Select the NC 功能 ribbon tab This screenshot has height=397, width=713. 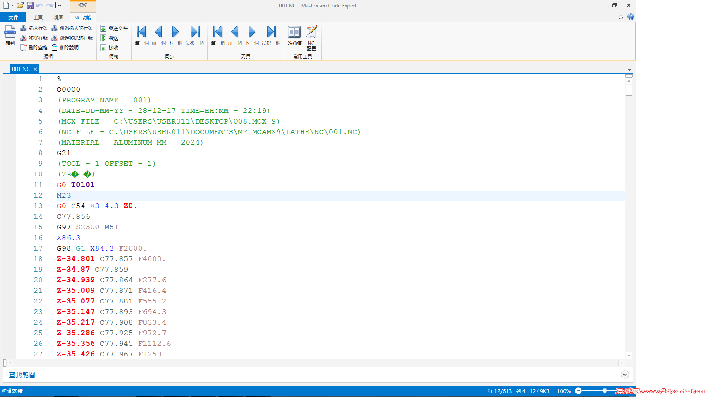click(x=83, y=18)
